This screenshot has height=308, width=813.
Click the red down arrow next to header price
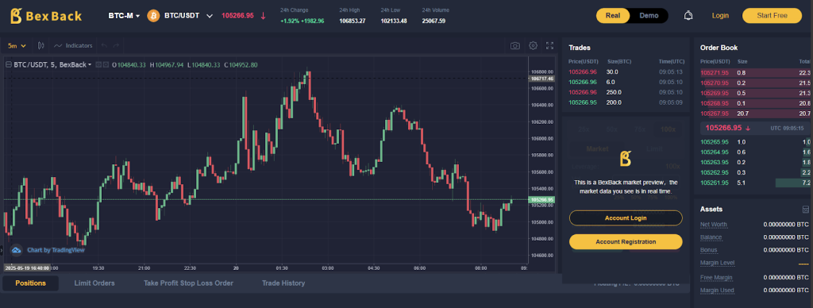coord(263,16)
